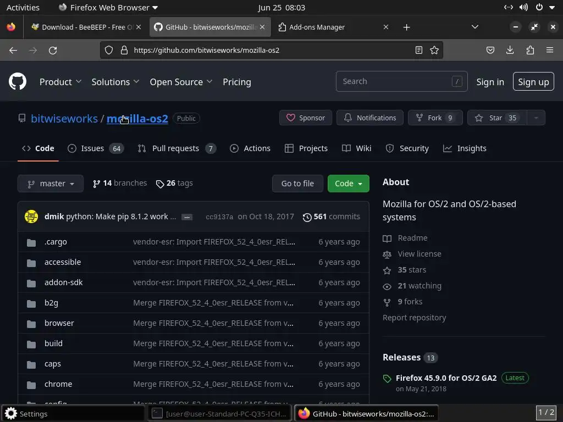Screen dimensions: 563x422
Task: Open the accessible folder
Action: [63, 262]
